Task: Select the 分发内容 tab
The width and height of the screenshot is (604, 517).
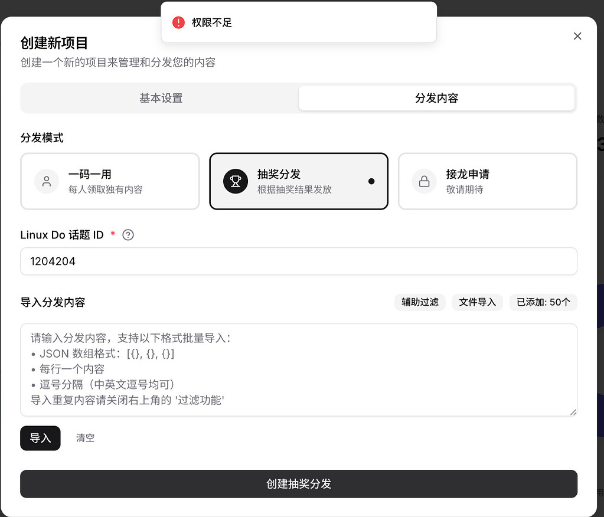Action: click(x=436, y=98)
